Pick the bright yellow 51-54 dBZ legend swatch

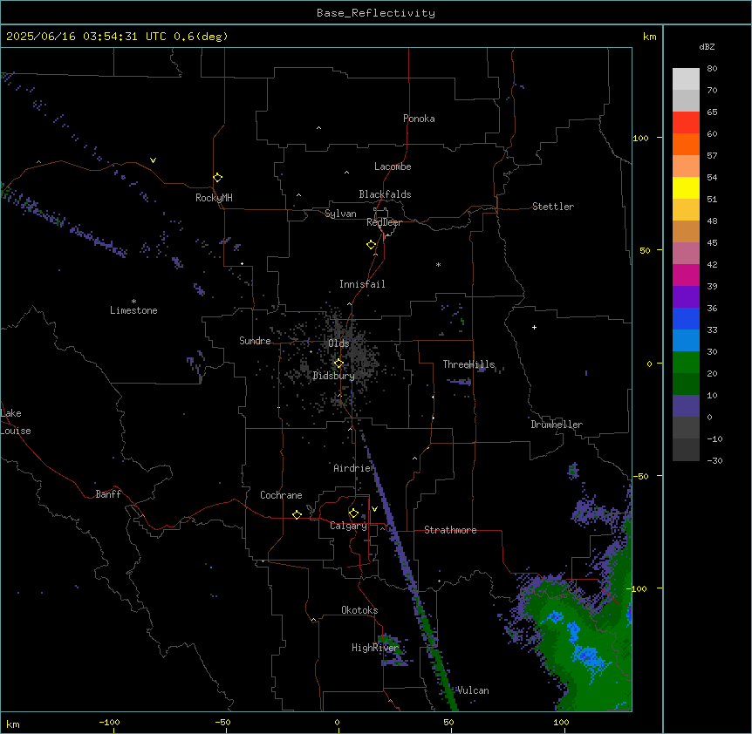[686, 187]
